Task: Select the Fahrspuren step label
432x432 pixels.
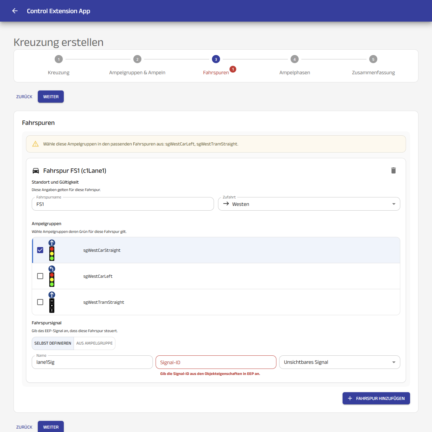Action: coord(216,73)
